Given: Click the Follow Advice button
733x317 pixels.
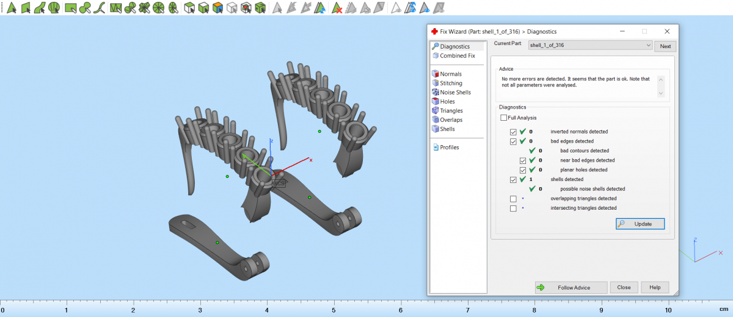Looking at the screenshot, I should [571, 287].
